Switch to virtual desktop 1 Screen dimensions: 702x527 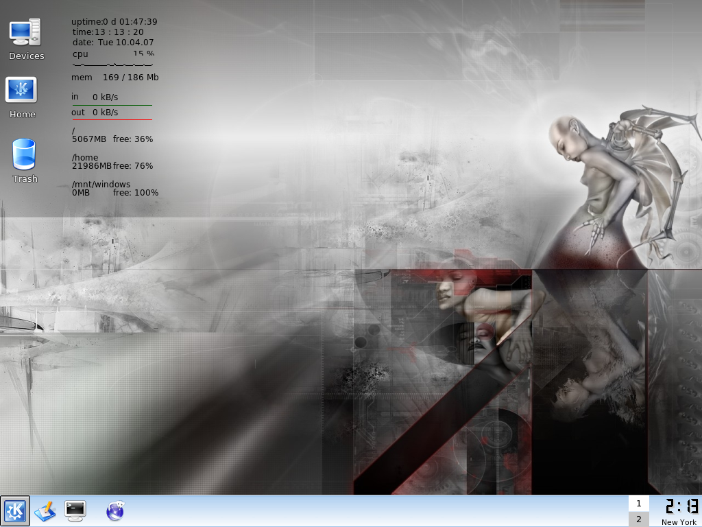[638, 503]
